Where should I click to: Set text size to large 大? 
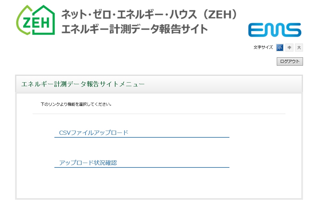299,47
